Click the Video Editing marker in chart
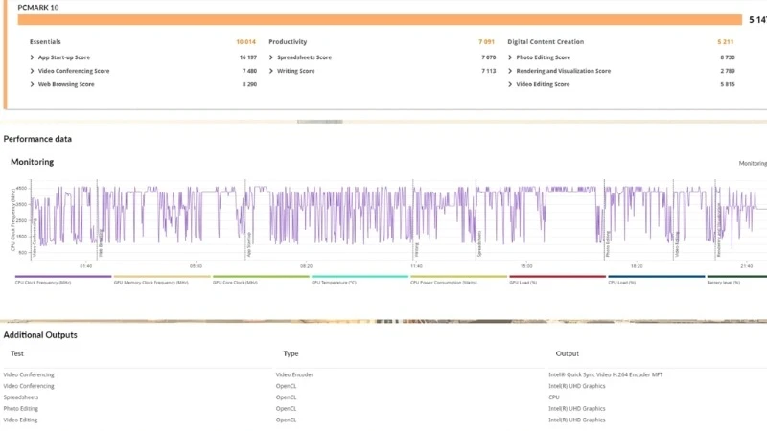The image size is (767, 431). coord(677,244)
